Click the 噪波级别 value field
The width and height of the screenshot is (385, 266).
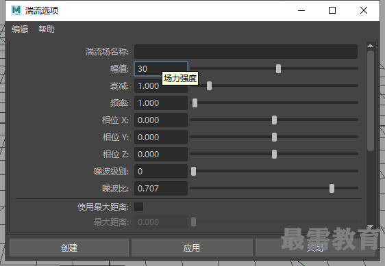tap(161, 172)
